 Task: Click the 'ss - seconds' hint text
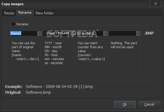point(54,63)
